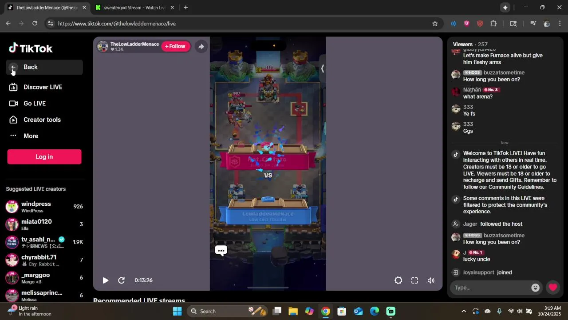Open Outlook from taskbar

[x=358, y=311]
